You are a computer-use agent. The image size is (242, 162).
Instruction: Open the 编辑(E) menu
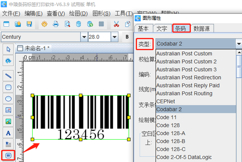click(34, 14)
